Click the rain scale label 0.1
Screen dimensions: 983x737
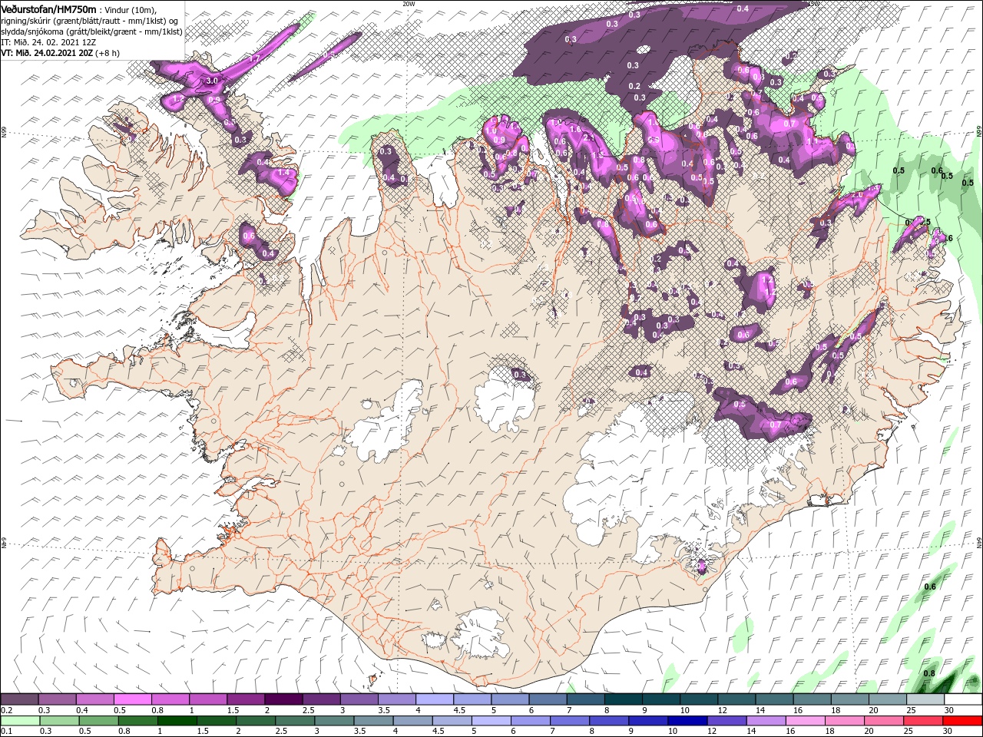coord(6,732)
